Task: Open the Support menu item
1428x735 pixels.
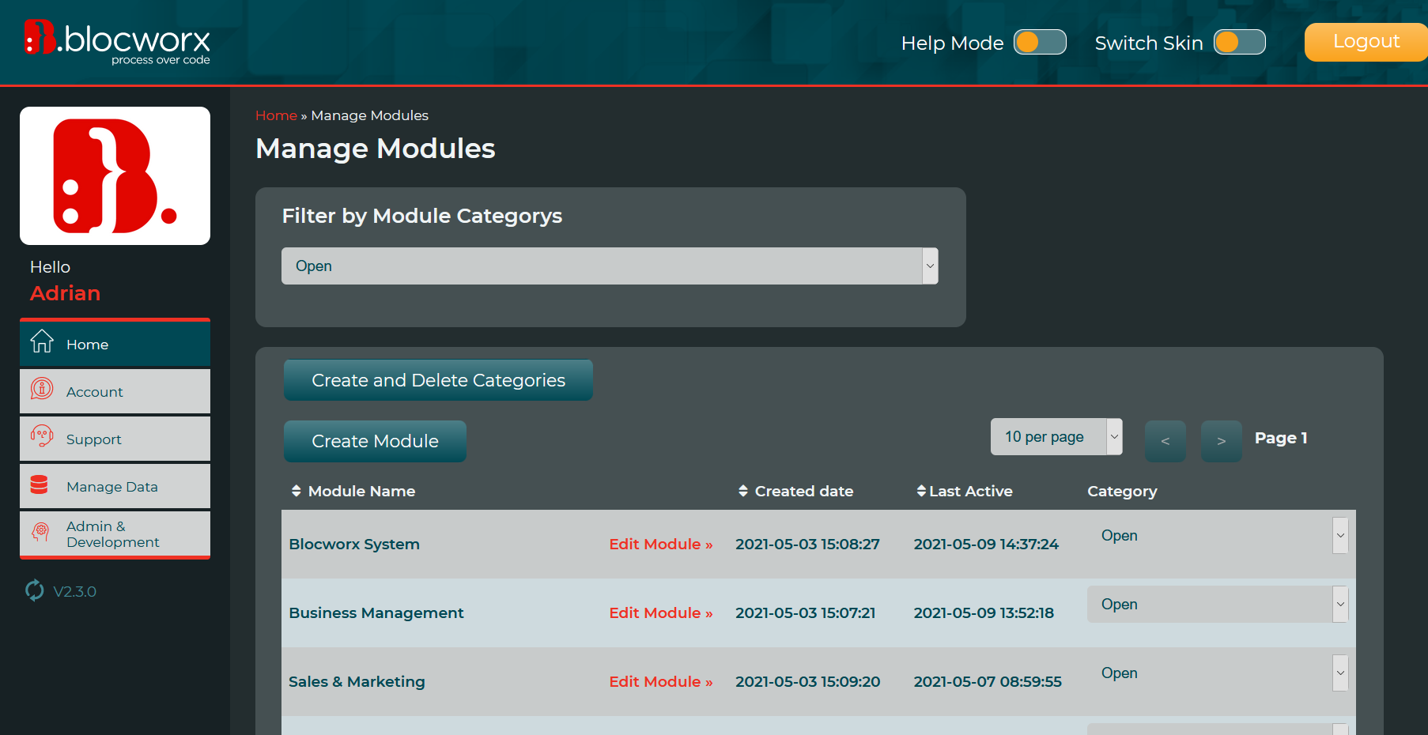Action: [115, 439]
